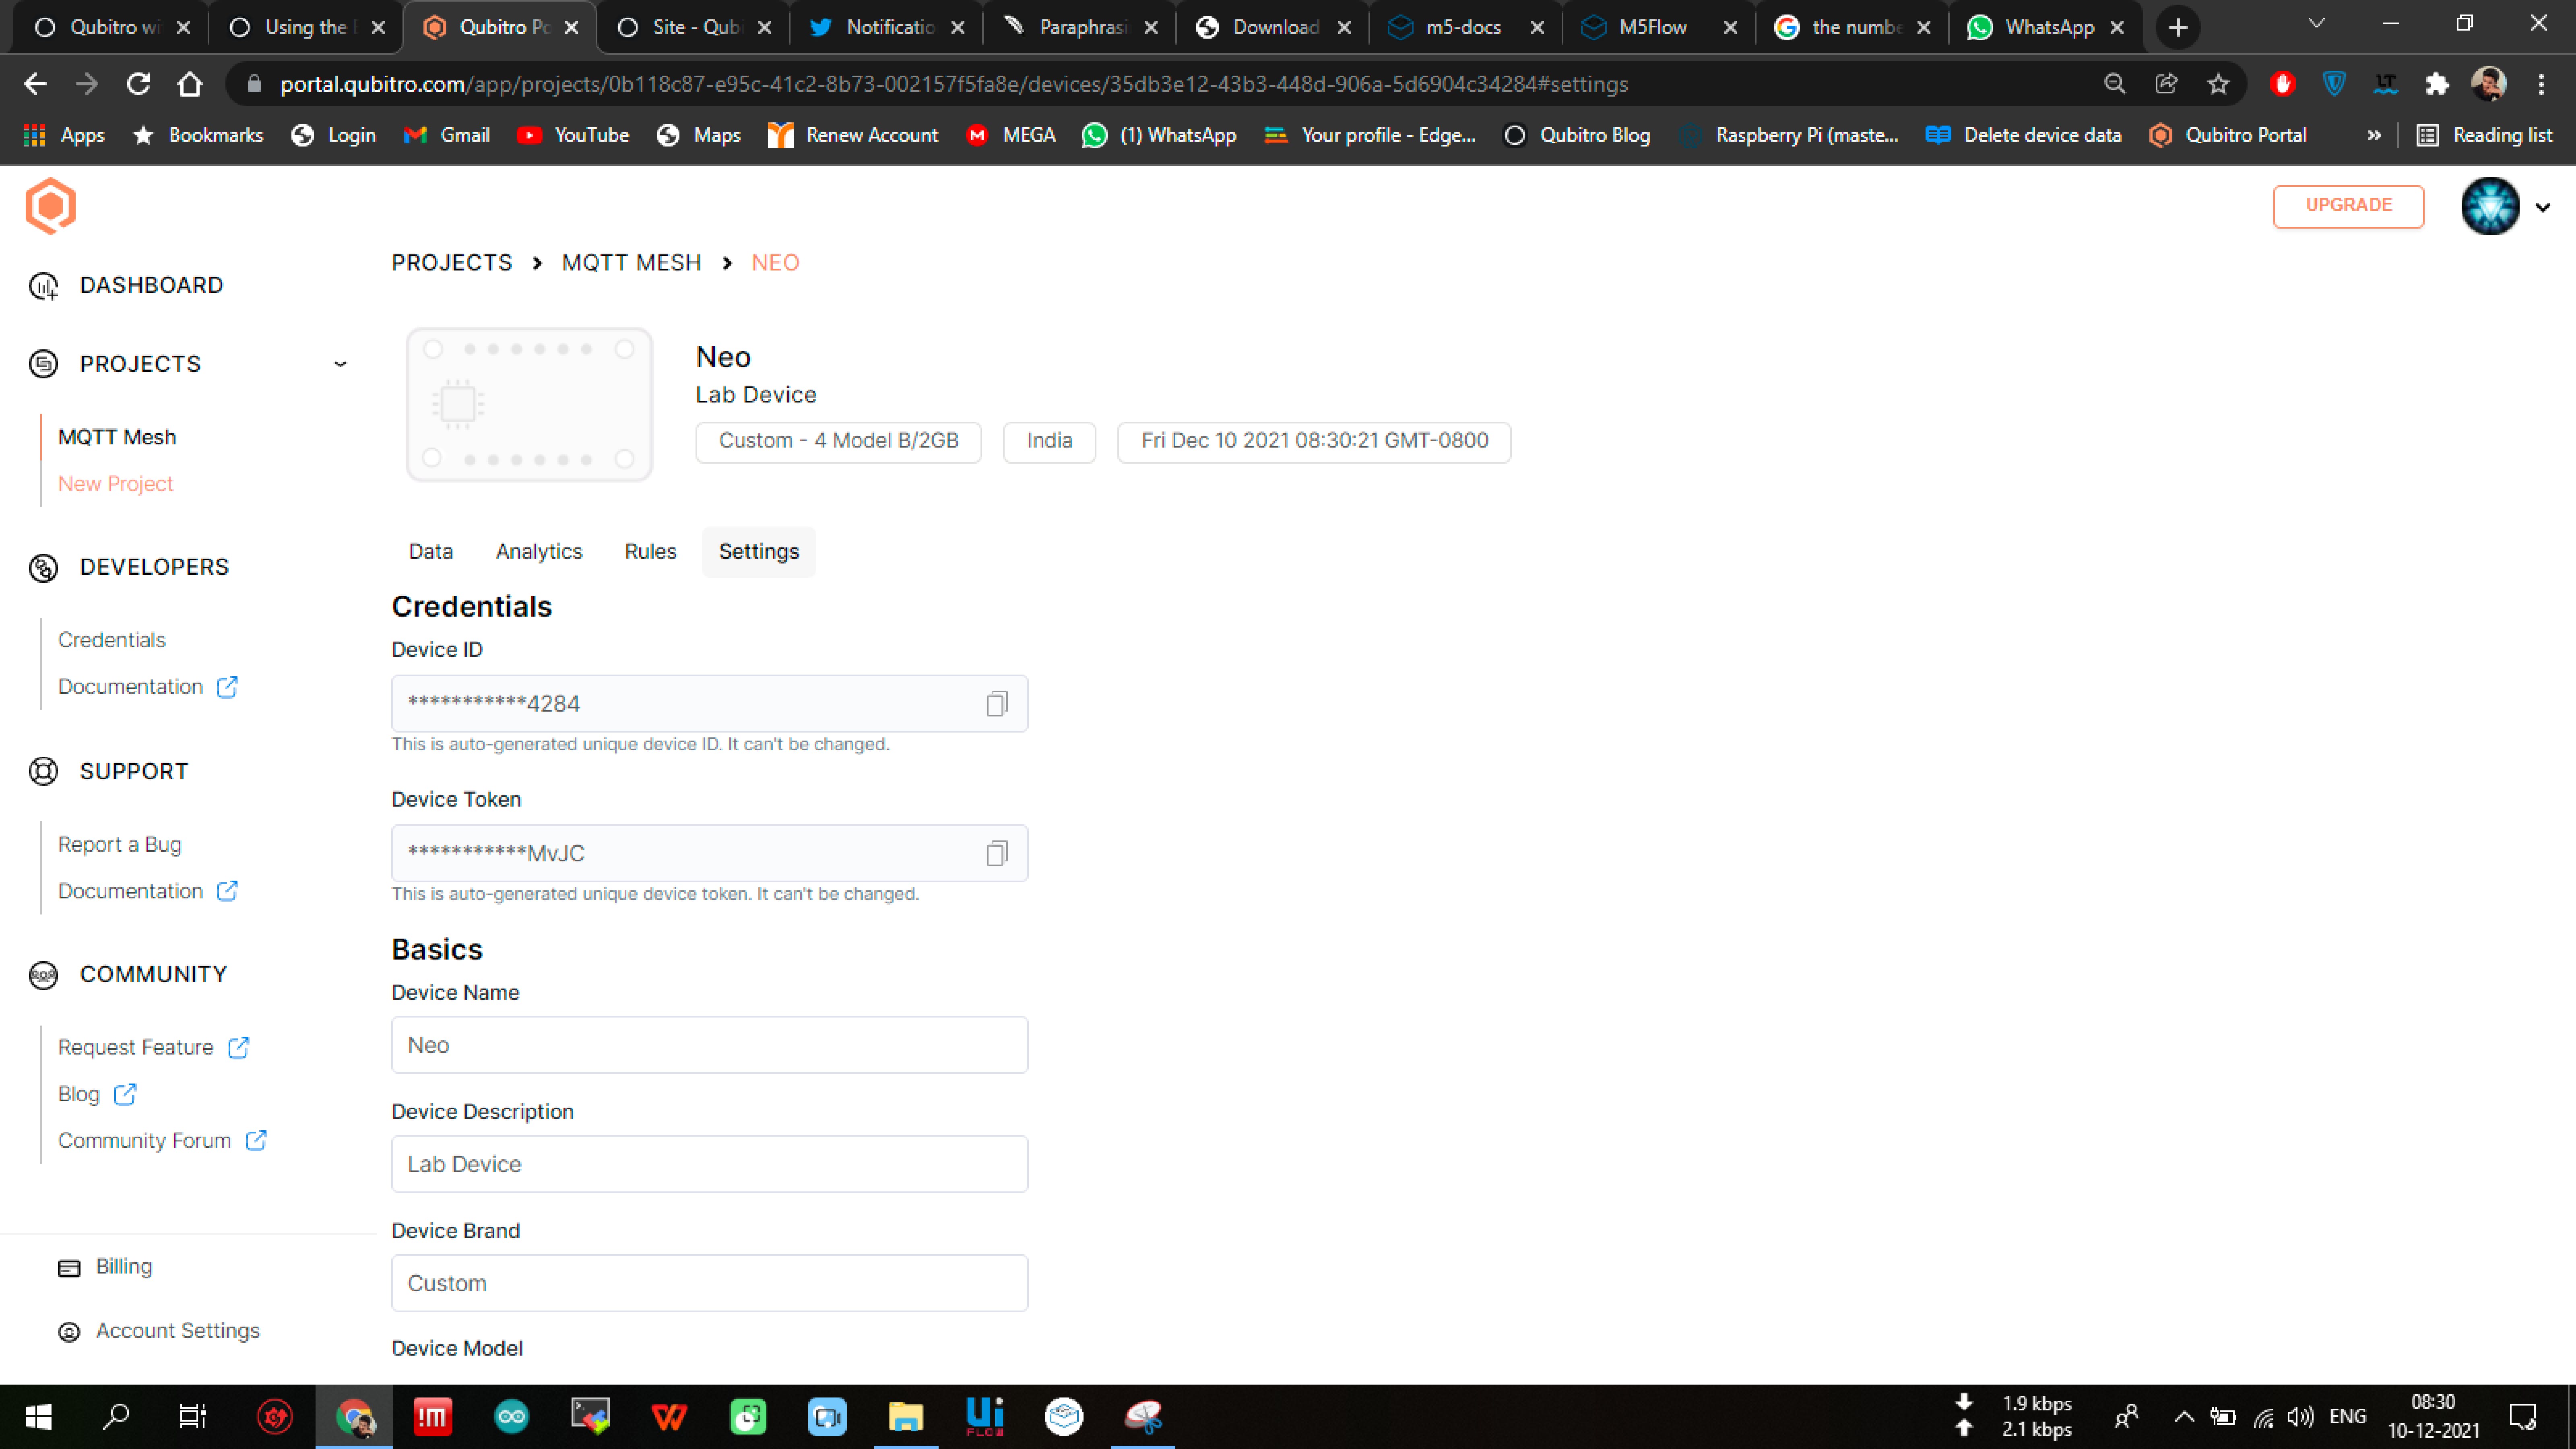Go to MQTT MESH breadcrumb
Image resolution: width=2576 pixels, height=1449 pixels.
click(631, 263)
